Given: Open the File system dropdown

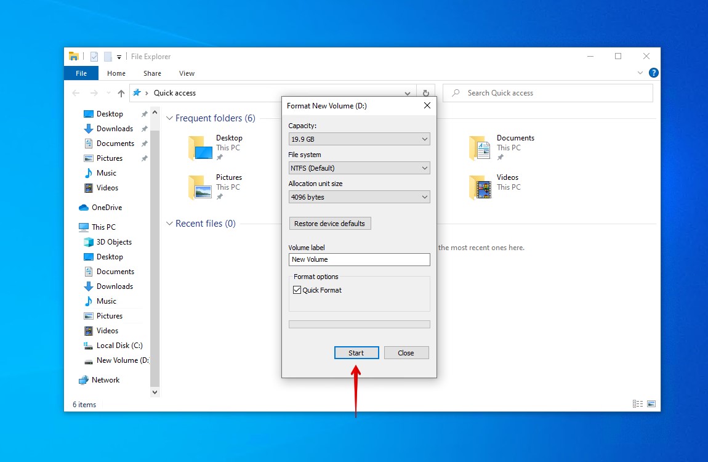Looking at the screenshot, I should point(359,168).
